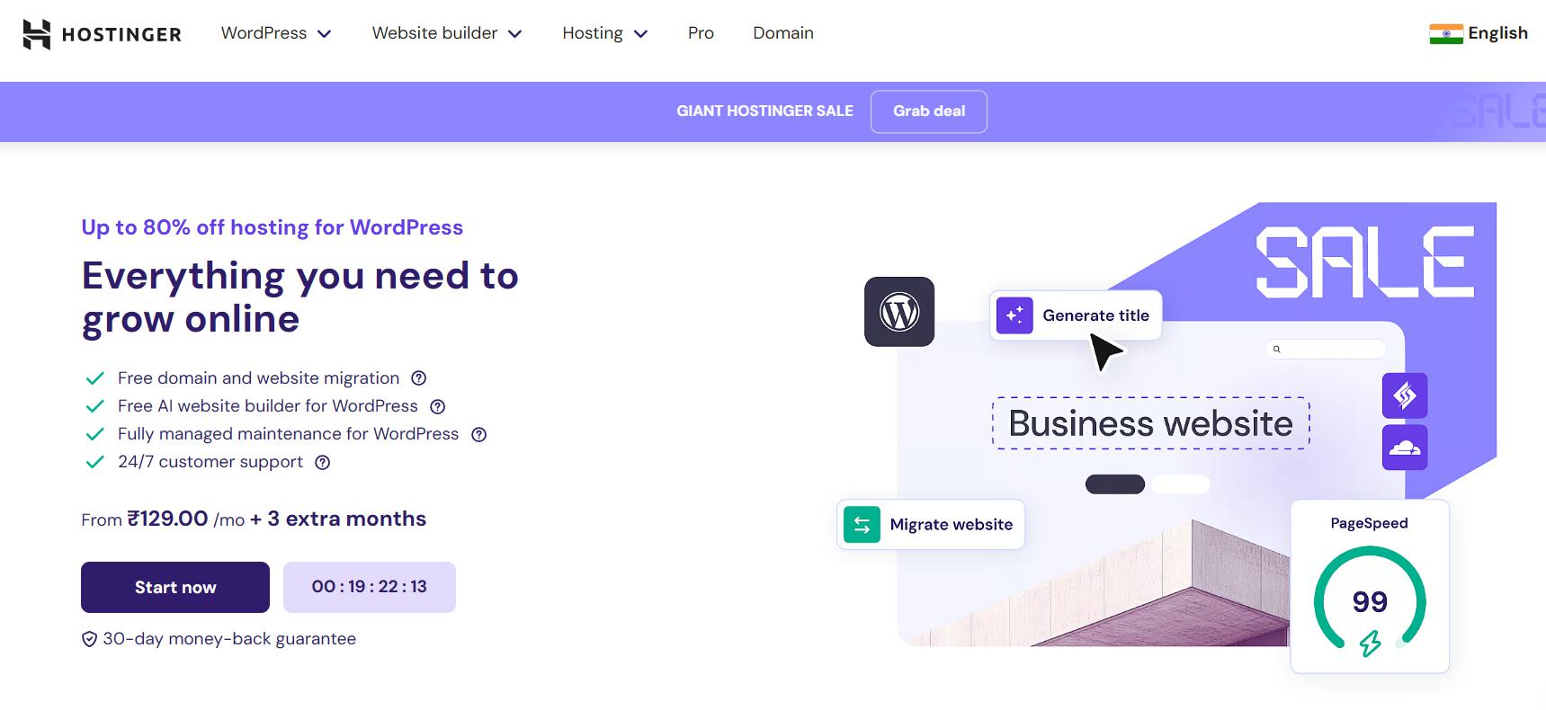Click the Migrate website label

point(951,525)
